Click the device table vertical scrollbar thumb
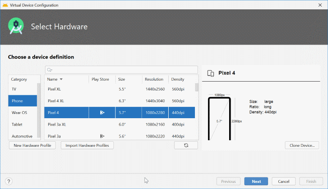 coord(197,87)
